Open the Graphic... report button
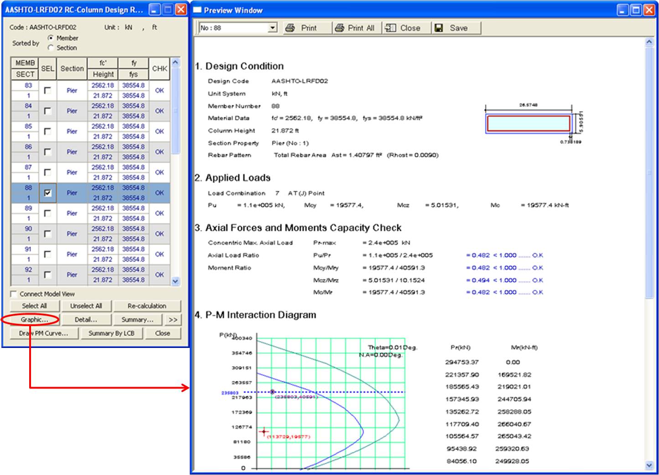The width and height of the screenshot is (659, 475). point(34,320)
